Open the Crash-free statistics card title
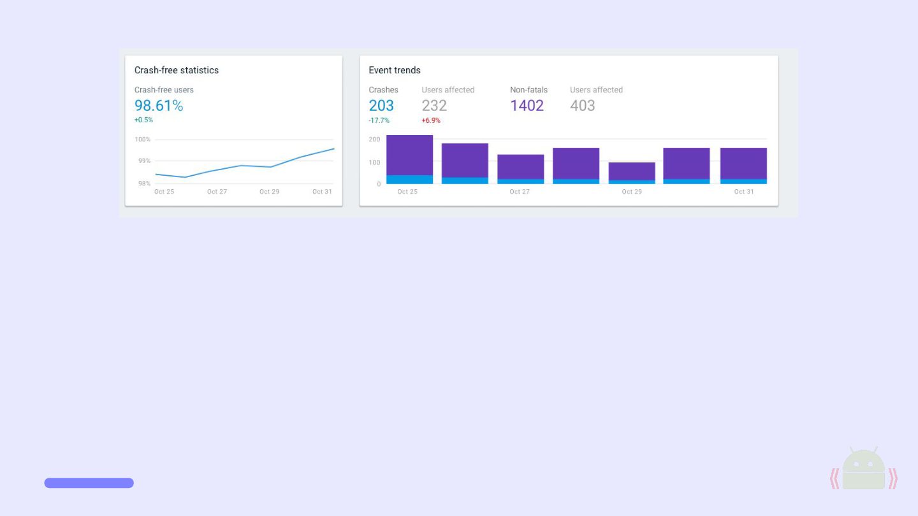The width and height of the screenshot is (918, 516). point(177,70)
